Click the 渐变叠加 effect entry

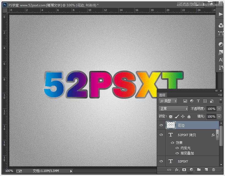click(187, 153)
